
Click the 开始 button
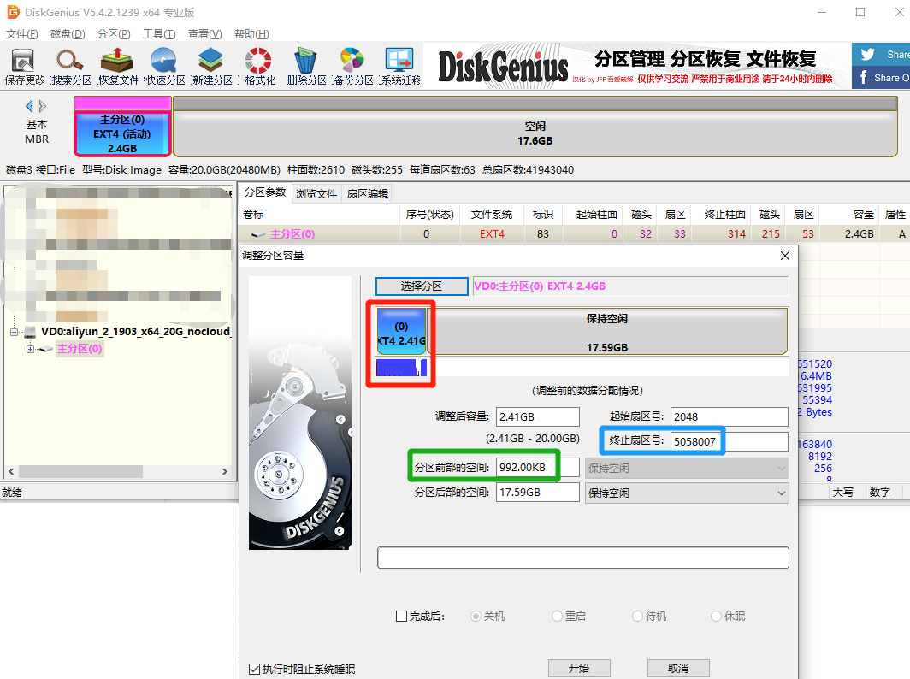[x=579, y=668]
